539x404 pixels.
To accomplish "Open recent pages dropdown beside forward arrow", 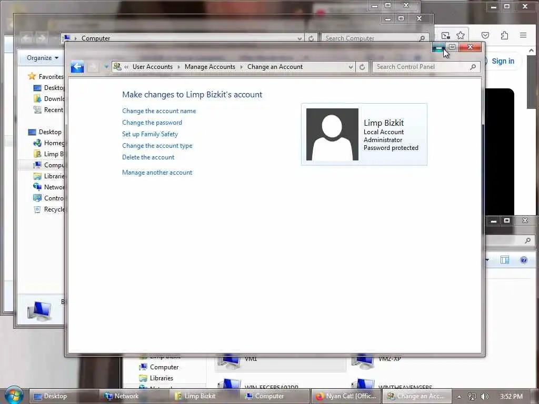I will 106,67.
